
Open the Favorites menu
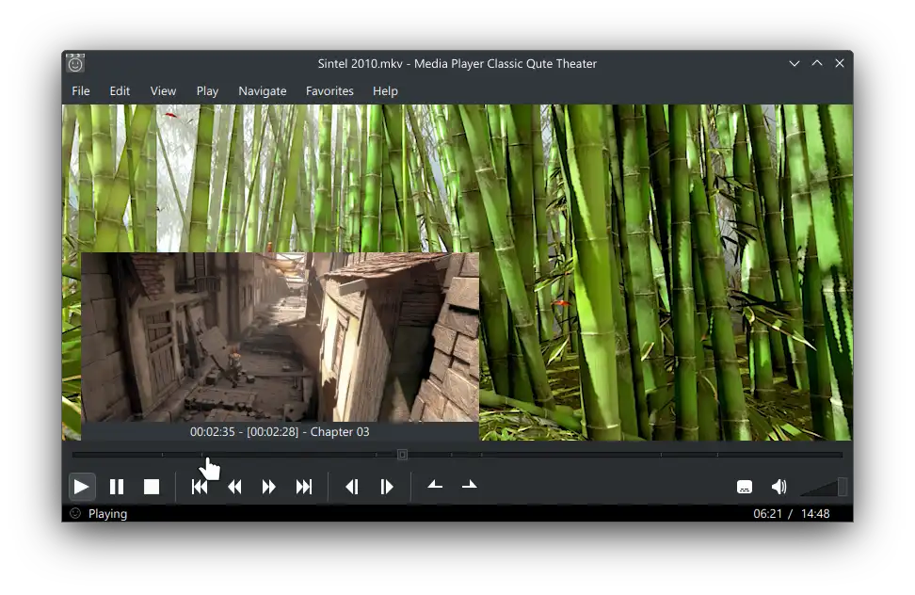[329, 91]
